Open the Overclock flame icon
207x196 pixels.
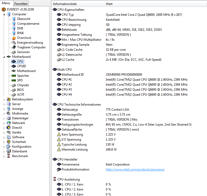(14, 38)
